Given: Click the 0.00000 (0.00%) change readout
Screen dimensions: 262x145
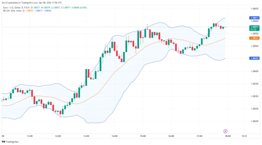Looking at the screenshot, I should coord(79,8).
